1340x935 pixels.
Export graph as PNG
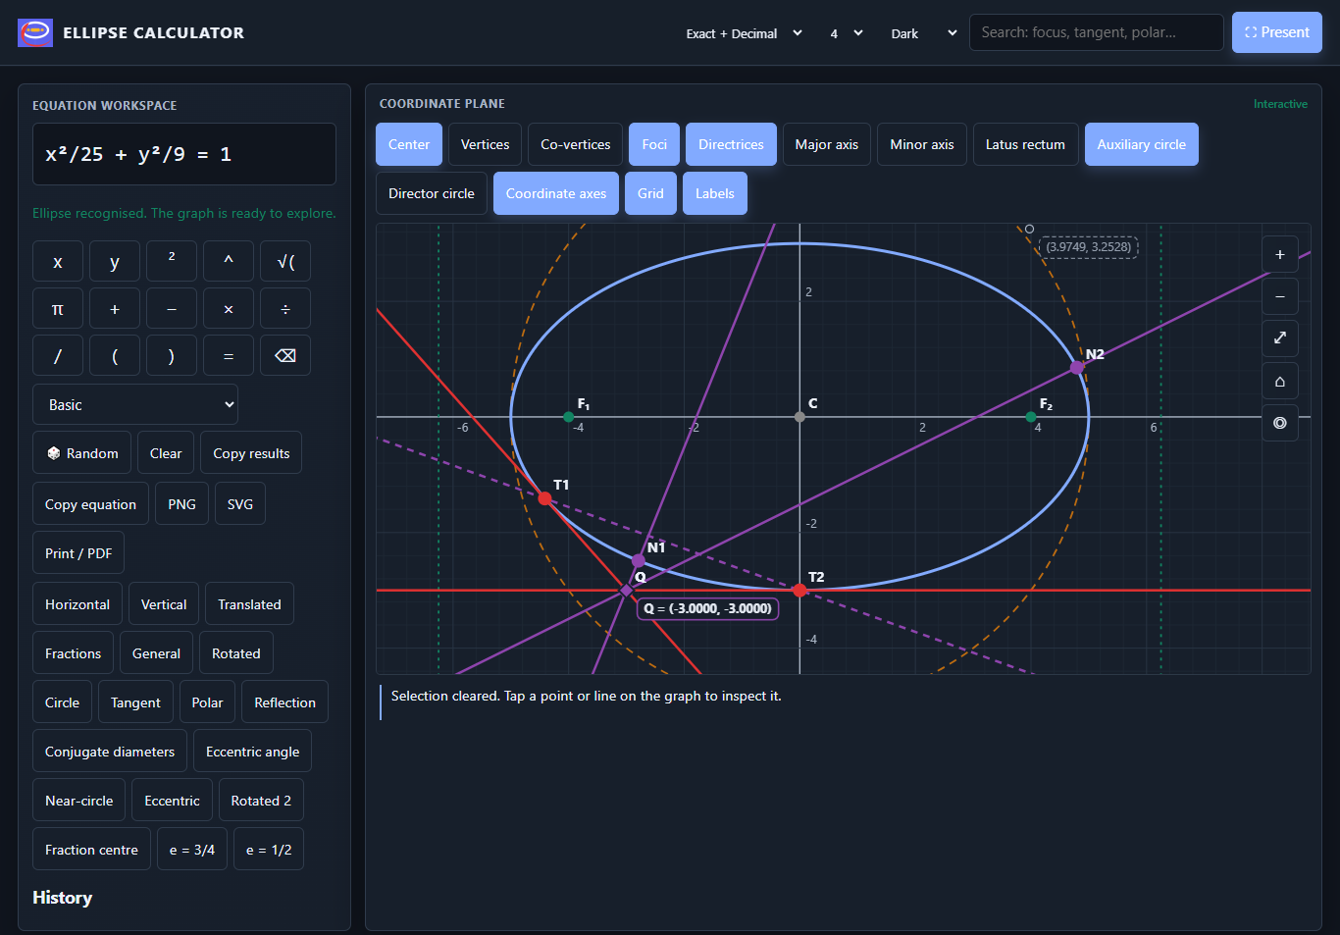(x=181, y=504)
